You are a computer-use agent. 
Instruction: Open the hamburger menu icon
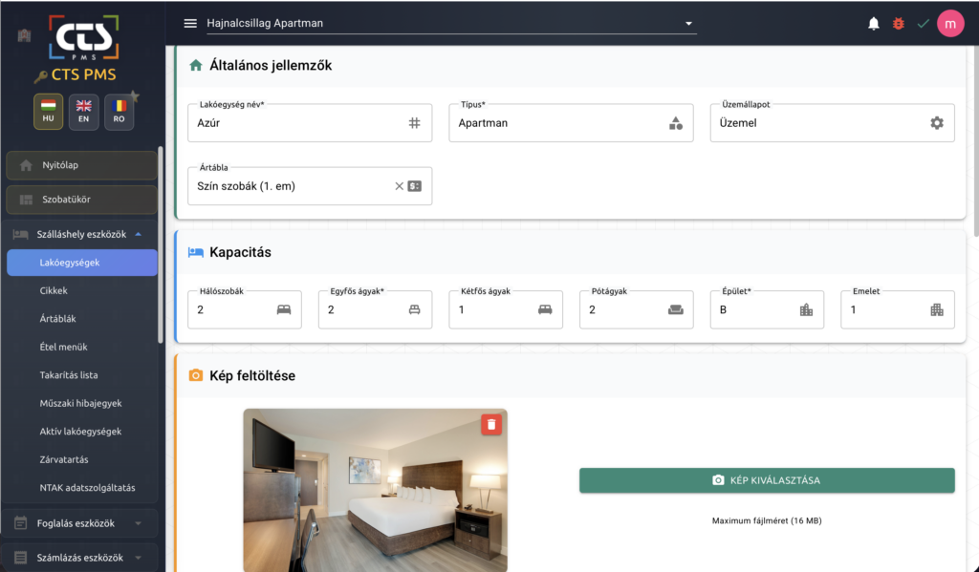(x=190, y=24)
